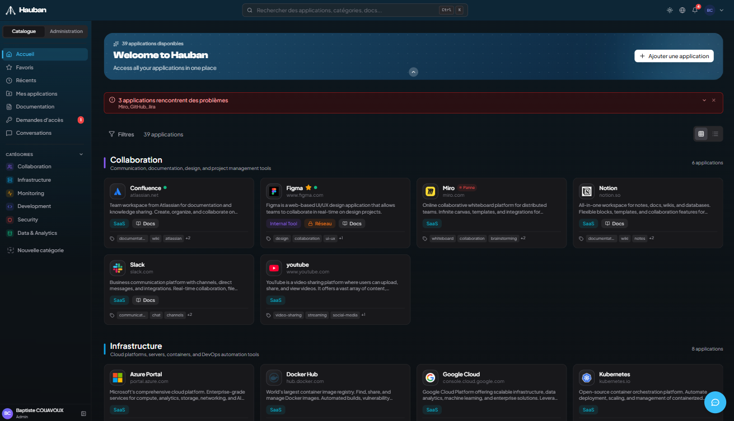Click the Réseau badge on Figma card
The height and width of the screenshot is (421, 734).
click(x=320, y=224)
